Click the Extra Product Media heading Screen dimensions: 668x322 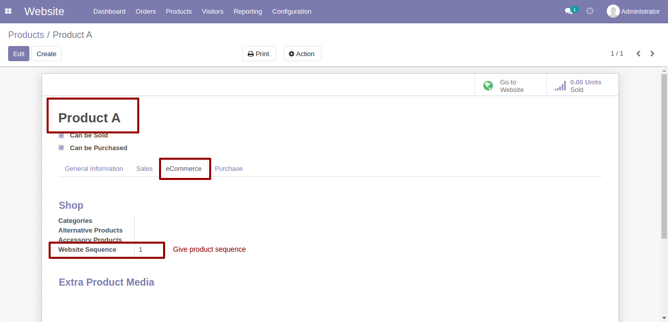click(x=106, y=282)
